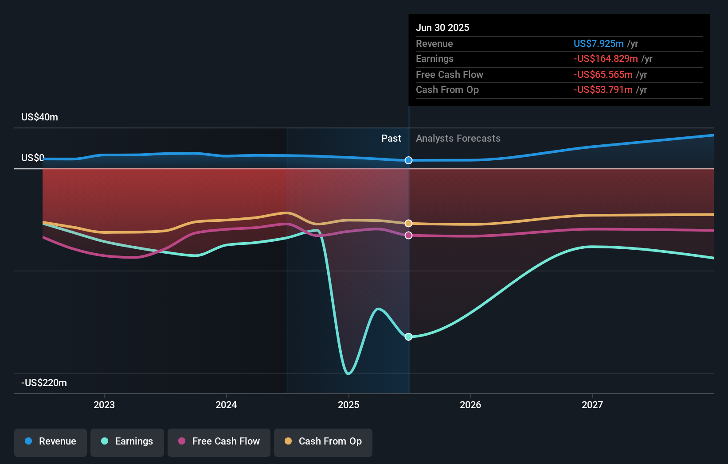728x464 pixels.
Task: Click the pink Free Cash Flow legend dot
Action: [182, 441]
